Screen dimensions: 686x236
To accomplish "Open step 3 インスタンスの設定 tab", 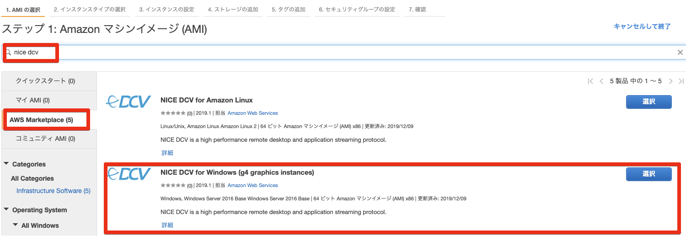I will tap(167, 9).
